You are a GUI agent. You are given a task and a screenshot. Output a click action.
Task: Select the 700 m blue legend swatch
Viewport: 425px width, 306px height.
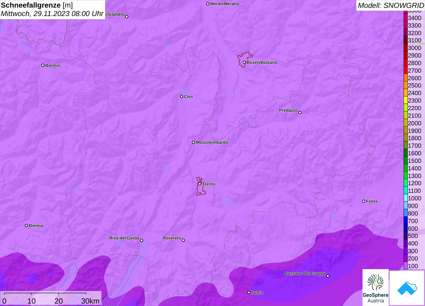click(x=406, y=221)
